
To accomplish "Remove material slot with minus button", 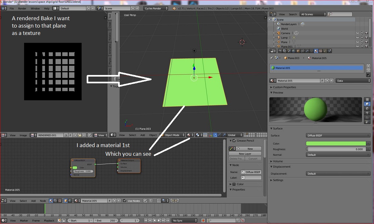I will coord(368,71).
